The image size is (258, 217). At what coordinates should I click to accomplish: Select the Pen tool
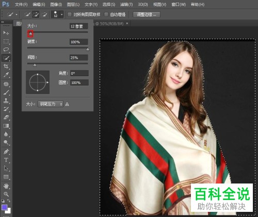[x=6, y=152]
